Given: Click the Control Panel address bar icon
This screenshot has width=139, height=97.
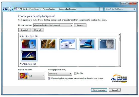Looking at the screenshot, I should (x=15, y=9).
